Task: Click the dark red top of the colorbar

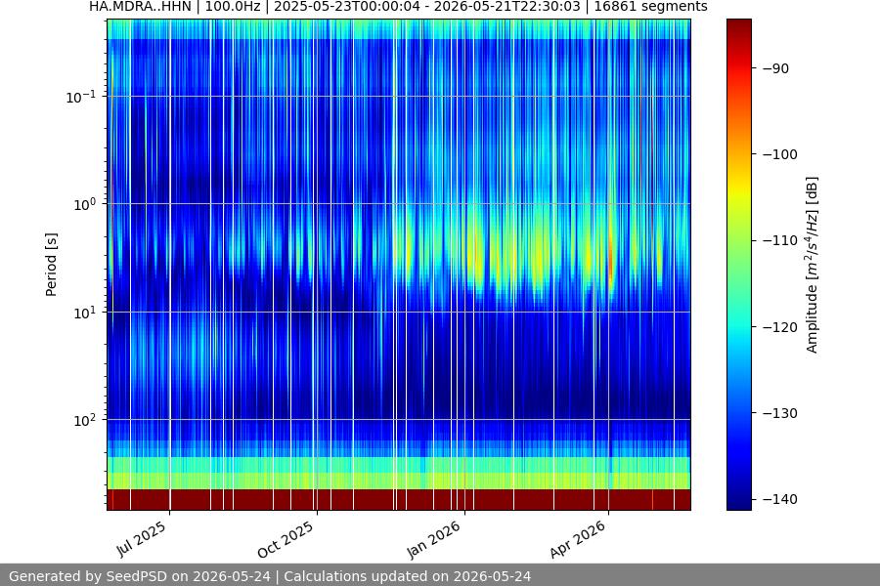Action: click(738, 28)
